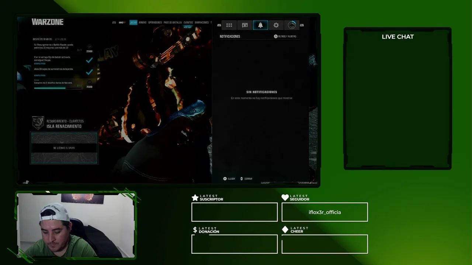The image size is (472, 265).
Task: Click the Elegir prompt
Action: [231, 179]
